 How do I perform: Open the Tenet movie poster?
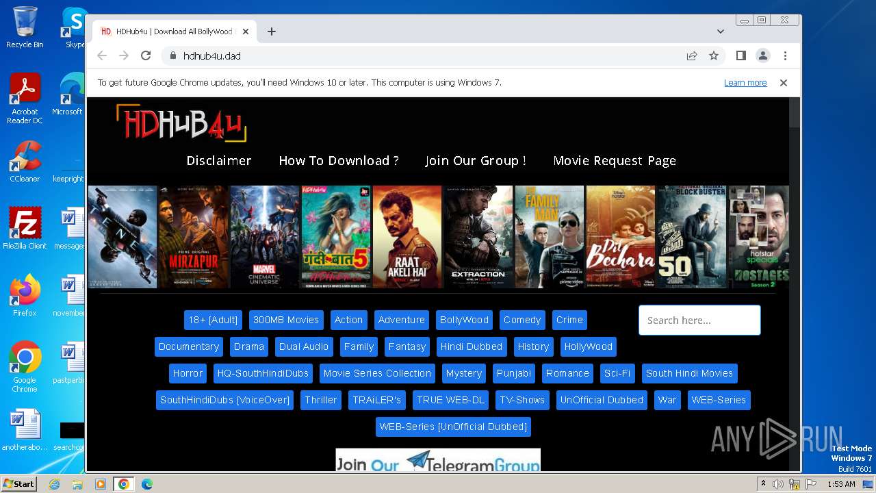pyautogui.click(x=123, y=237)
